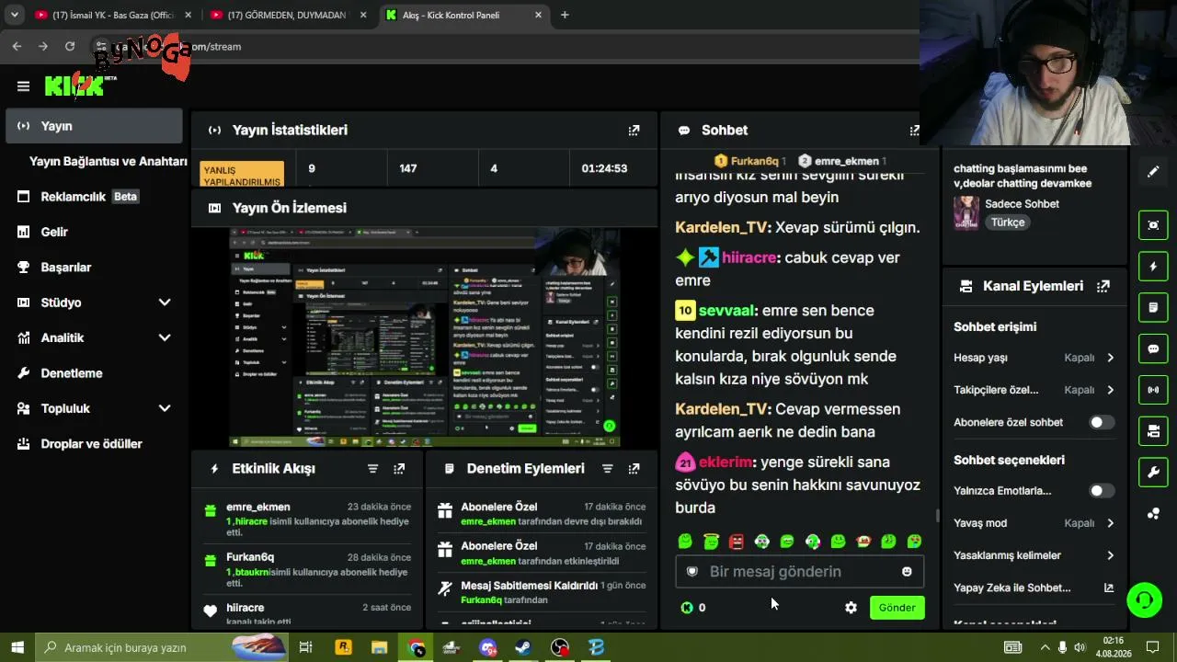This screenshot has width=1177, height=662.
Task: Toggle the activity feed lightning widget
Action: (1153, 267)
